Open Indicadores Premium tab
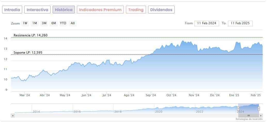This screenshot has width=267, height=124. (100, 10)
